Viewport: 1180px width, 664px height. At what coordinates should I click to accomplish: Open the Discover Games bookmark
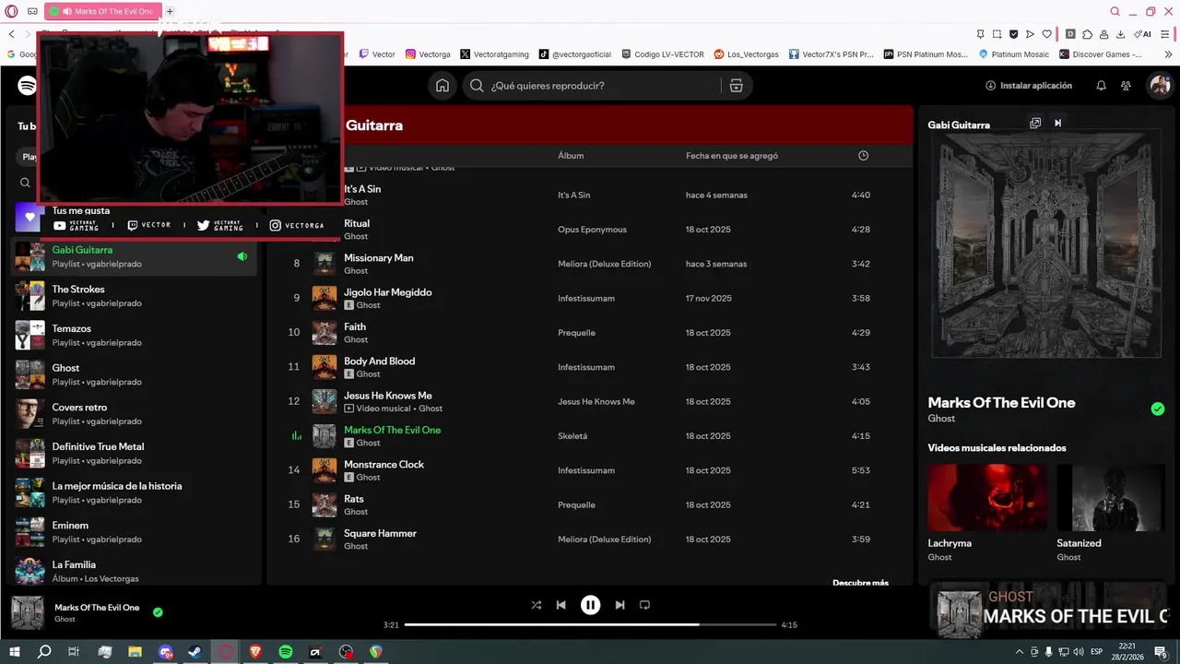pos(1101,54)
